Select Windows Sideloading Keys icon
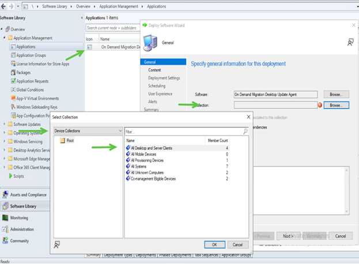The height and width of the screenshot is (264, 359). [x=13, y=107]
